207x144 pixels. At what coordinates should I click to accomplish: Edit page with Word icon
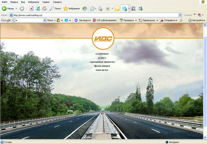[108, 9]
